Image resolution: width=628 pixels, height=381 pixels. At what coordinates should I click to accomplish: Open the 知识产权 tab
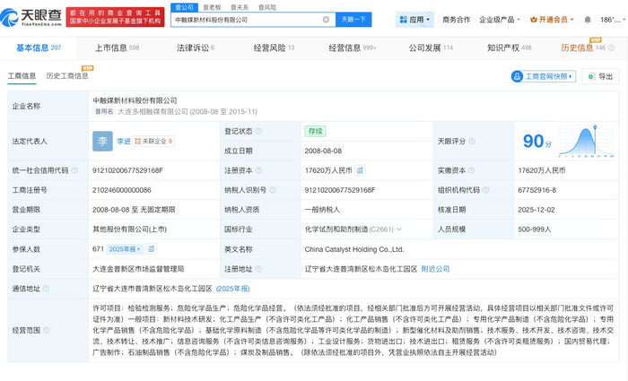coord(510,48)
